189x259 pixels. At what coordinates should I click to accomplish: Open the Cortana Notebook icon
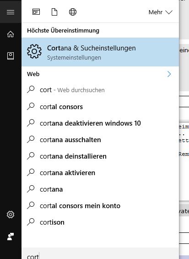(x=11, y=56)
